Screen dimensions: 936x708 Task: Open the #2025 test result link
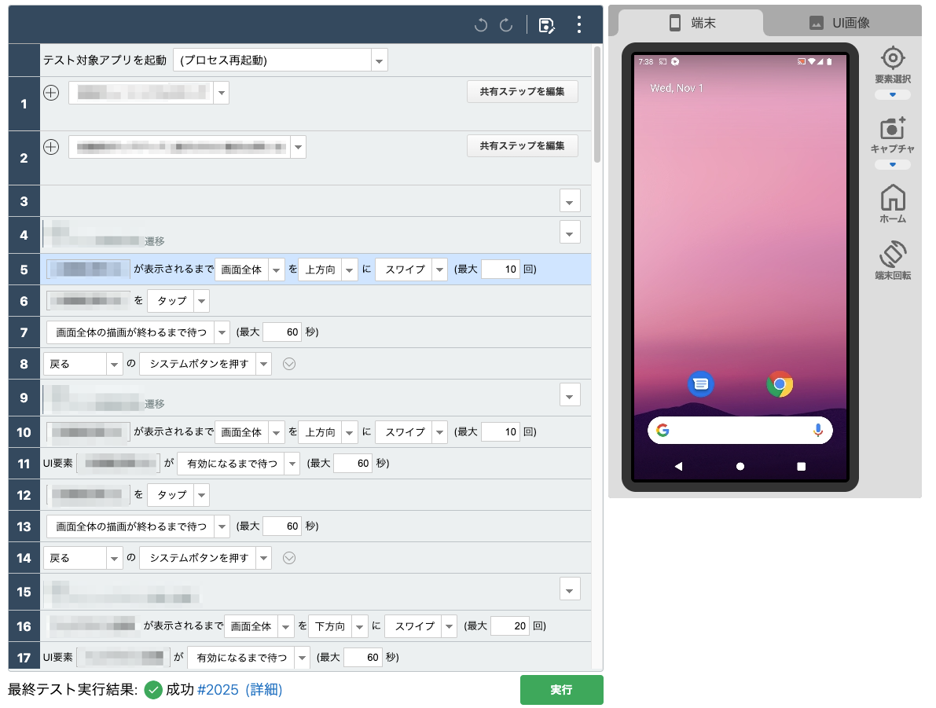pos(218,690)
